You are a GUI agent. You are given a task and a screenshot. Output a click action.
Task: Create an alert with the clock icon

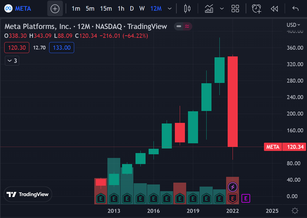256,9
